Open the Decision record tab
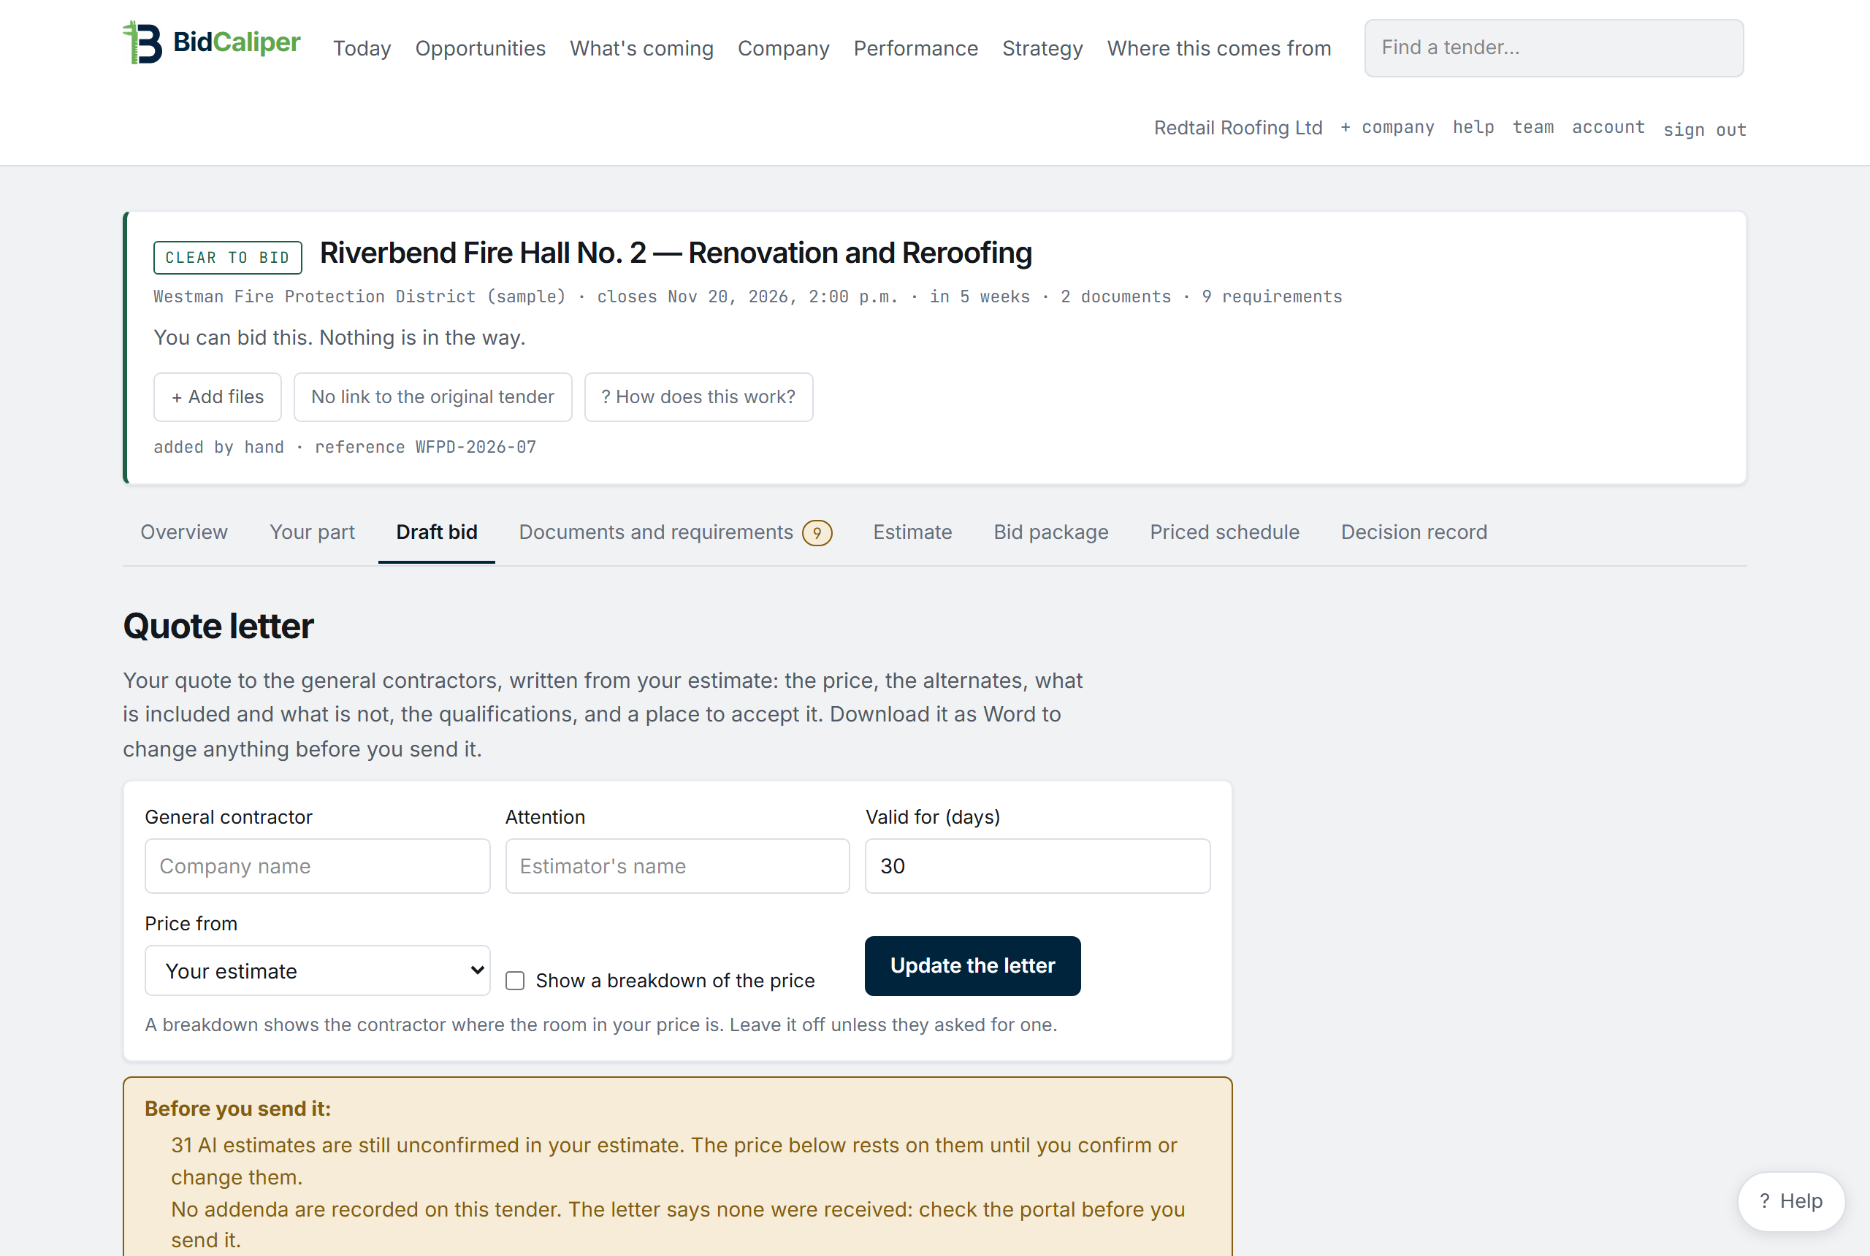1870x1256 pixels. point(1413,532)
